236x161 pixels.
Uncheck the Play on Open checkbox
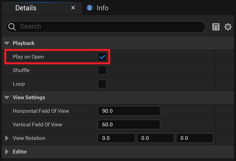coord(102,57)
